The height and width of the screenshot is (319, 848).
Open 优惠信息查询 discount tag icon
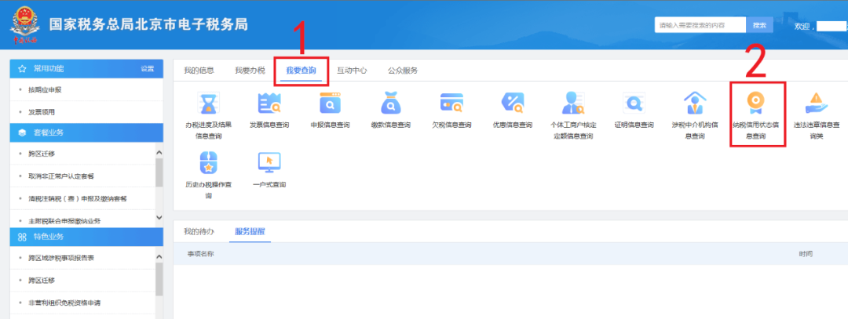click(x=512, y=103)
